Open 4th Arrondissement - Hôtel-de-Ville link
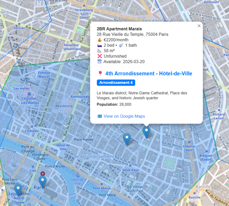 [x=149, y=74]
